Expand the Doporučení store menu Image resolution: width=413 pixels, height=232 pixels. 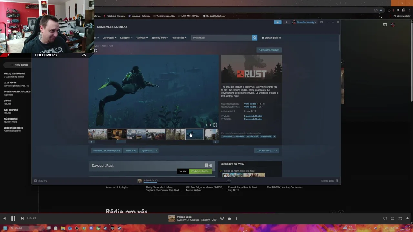click(x=109, y=38)
